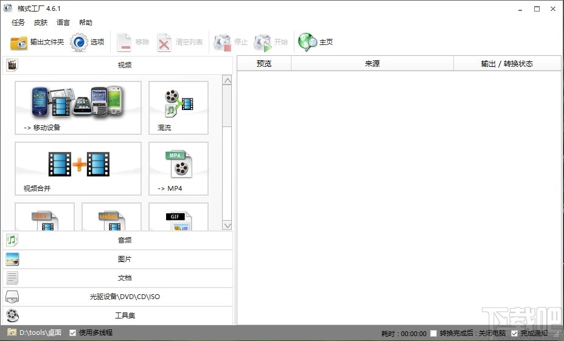Click the Clear List (清空列表) icon

click(x=164, y=43)
